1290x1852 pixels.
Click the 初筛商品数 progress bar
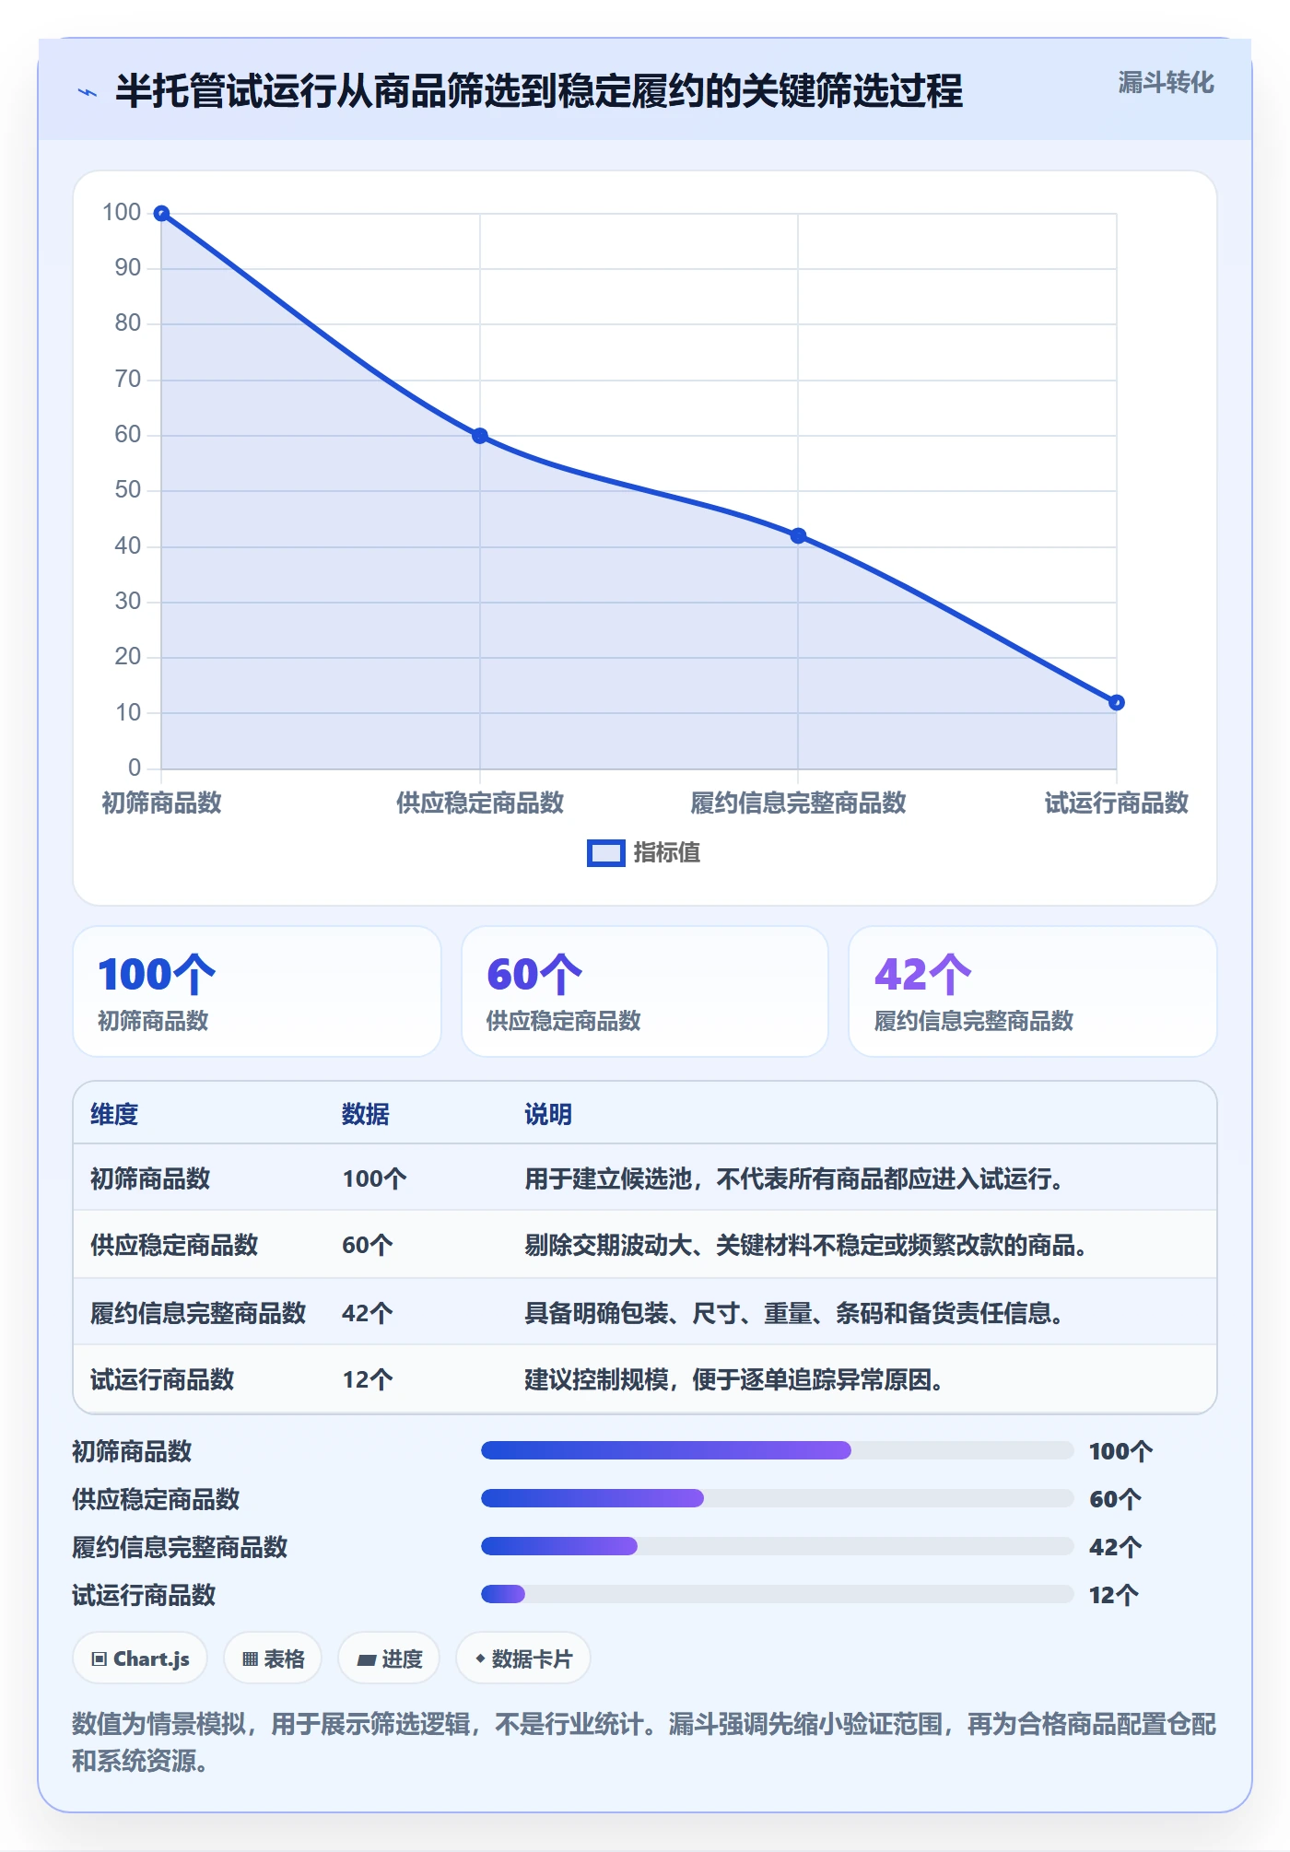777,1451
